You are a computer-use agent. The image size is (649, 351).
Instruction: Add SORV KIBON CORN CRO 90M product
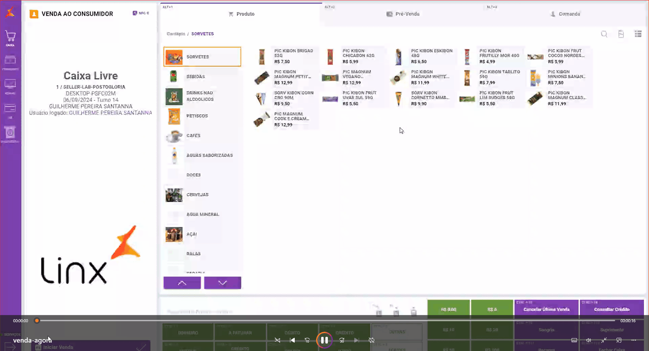coord(286,98)
